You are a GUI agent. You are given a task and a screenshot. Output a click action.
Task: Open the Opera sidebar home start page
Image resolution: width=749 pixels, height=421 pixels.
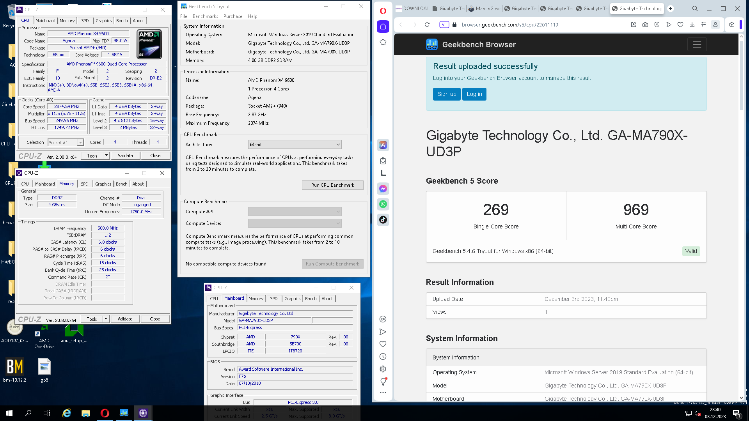(383, 27)
